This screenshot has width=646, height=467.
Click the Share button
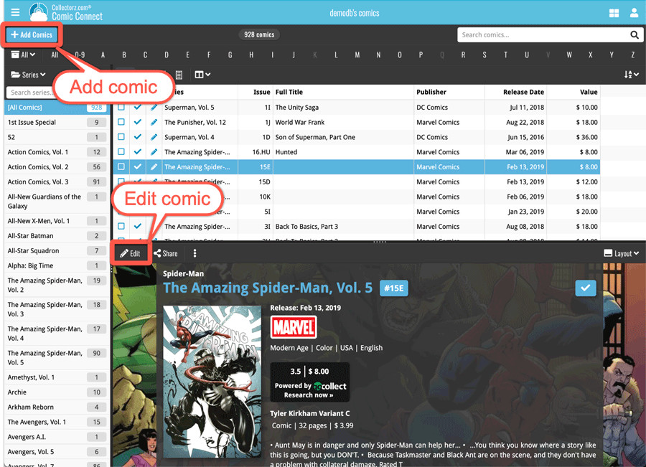pyautogui.click(x=166, y=253)
